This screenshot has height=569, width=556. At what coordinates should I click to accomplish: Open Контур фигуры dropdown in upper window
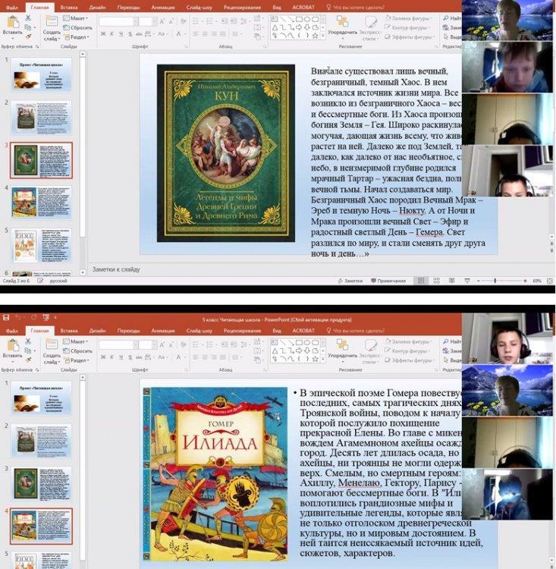click(x=407, y=27)
